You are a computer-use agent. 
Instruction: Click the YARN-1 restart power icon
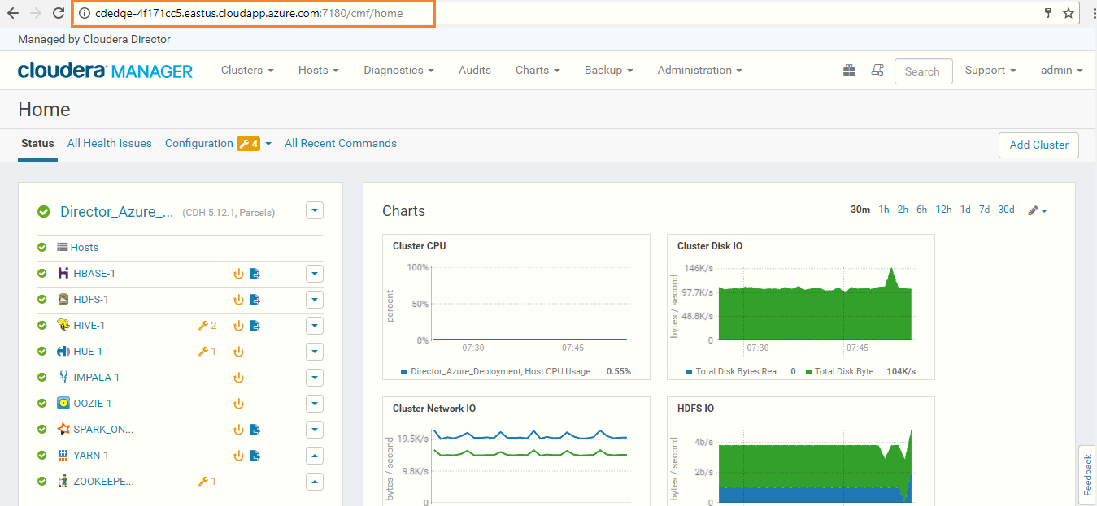pos(238,456)
